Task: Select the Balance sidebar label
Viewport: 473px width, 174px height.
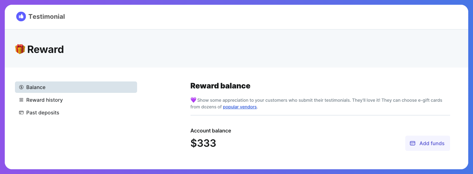Action: (36, 87)
